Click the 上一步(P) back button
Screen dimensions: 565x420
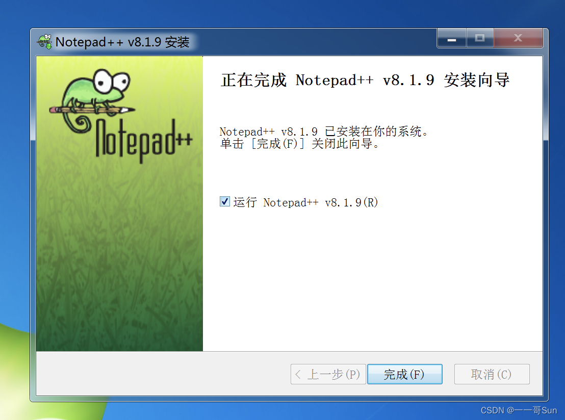pyautogui.click(x=328, y=374)
